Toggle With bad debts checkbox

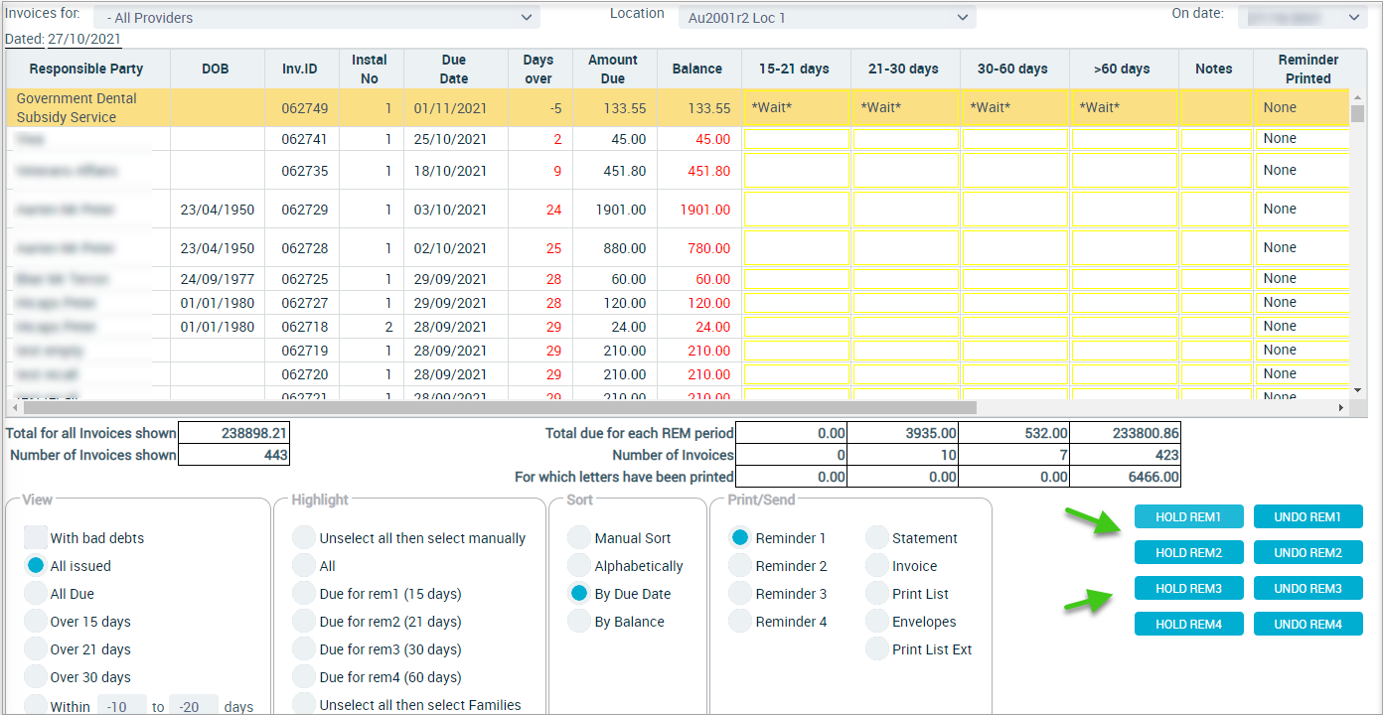click(36, 538)
